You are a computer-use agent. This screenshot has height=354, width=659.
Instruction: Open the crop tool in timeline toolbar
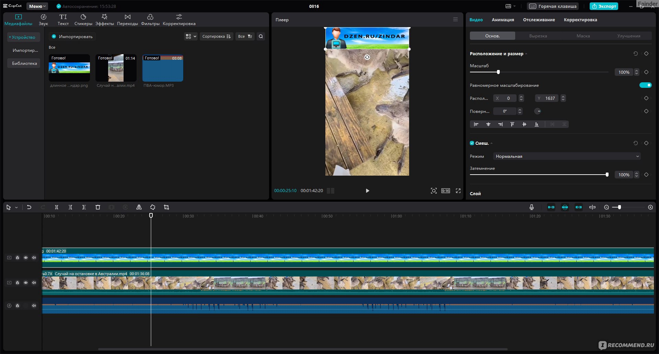click(166, 207)
